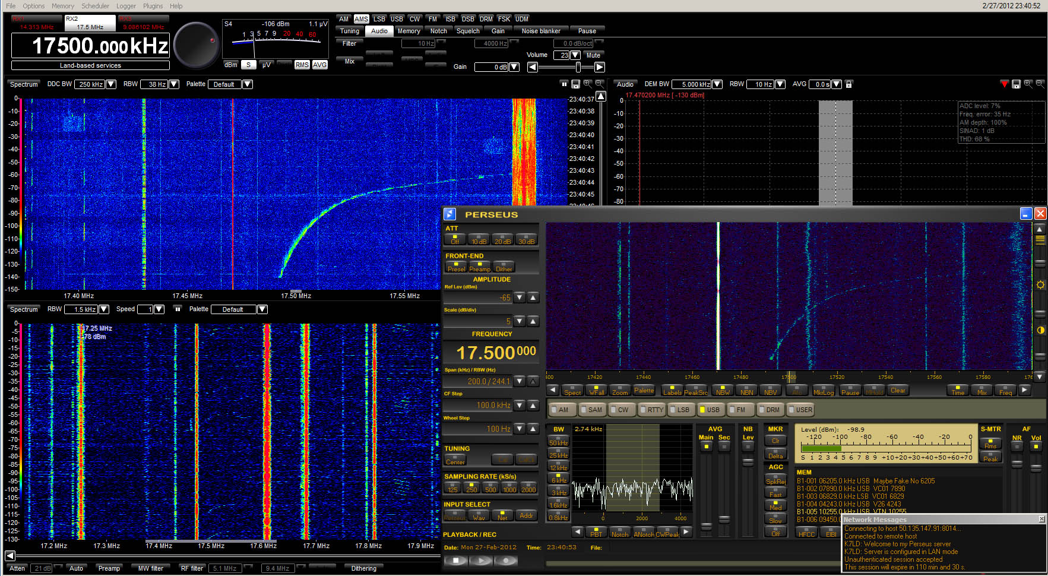Viewport: 1048px width, 576px height.
Task: Click the red marker triangle in Audio panel
Action: (x=1004, y=84)
